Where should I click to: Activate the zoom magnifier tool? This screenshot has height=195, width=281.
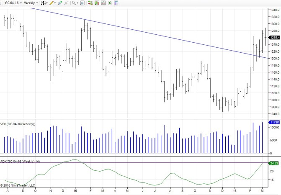82,3
